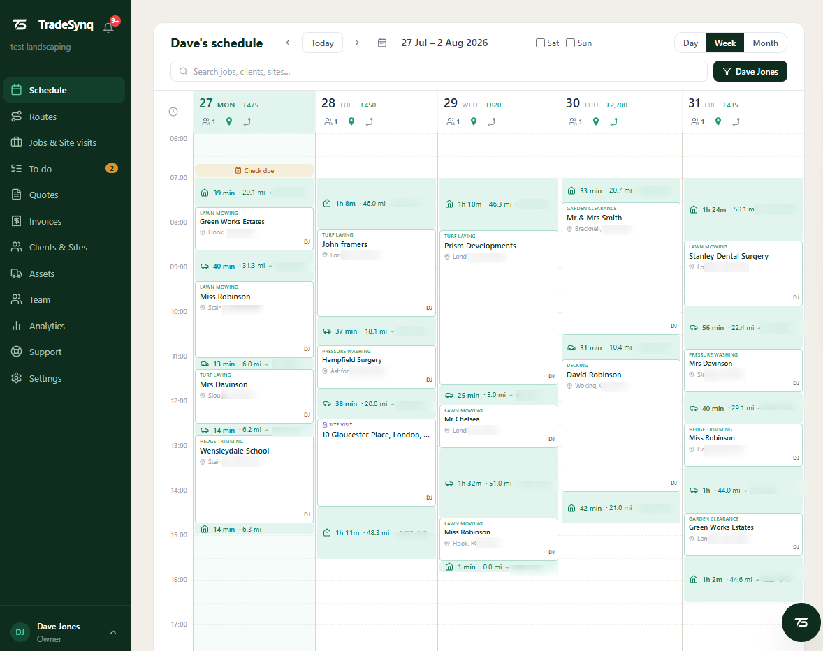The height and width of the screenshot is (651, 823).
Task: Click the Check due banner on Monday
Action: point(254,170)
